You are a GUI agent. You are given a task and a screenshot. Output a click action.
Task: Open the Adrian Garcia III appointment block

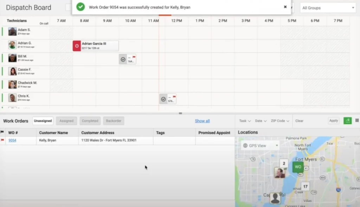tap(96, 46)
